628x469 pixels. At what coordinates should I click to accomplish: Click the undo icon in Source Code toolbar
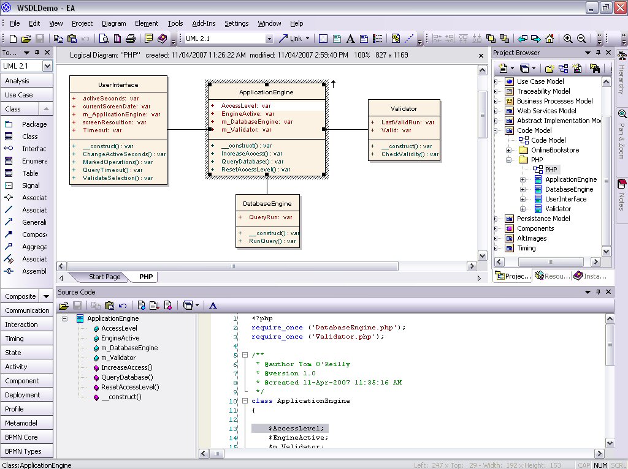coord(123,306)
